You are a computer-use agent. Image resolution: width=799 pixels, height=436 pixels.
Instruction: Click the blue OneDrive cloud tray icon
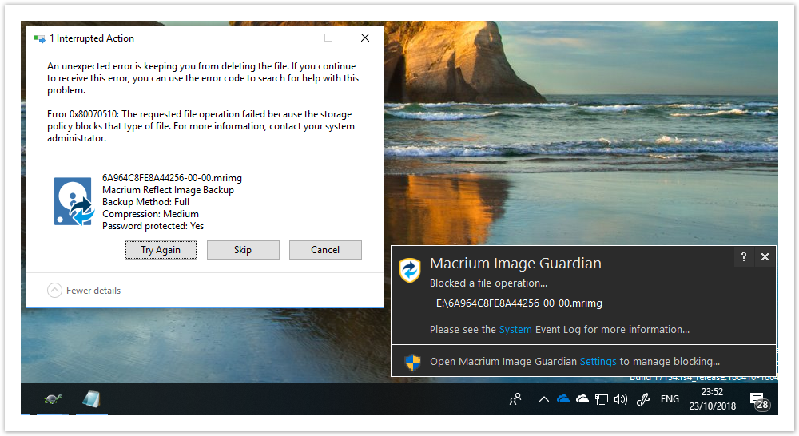tap(563, 399)
